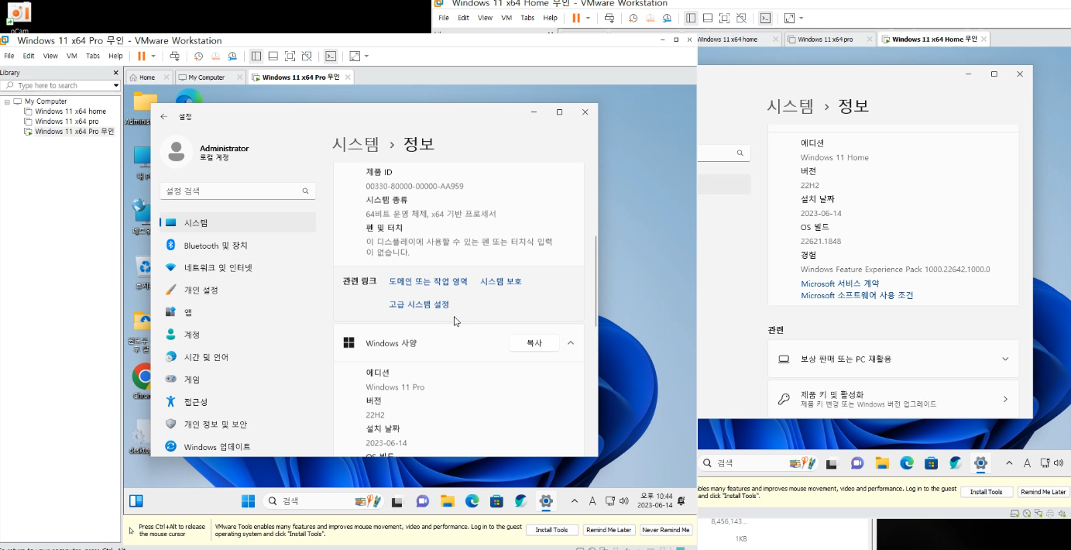
Task: Open 개인 정보 및 보안 settings
Action: click(238, 425)
